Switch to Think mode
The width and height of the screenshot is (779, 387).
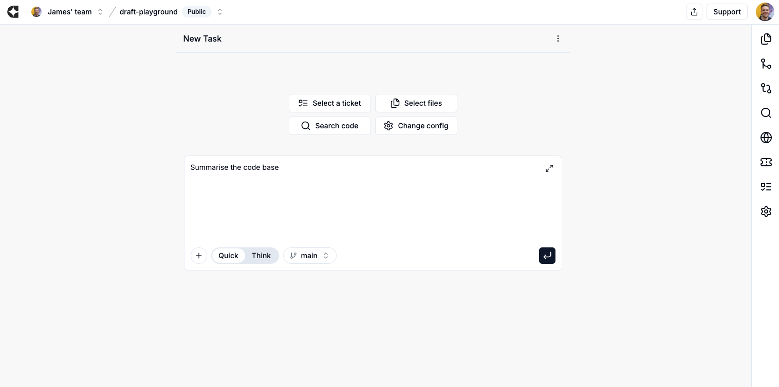[261, 256]
